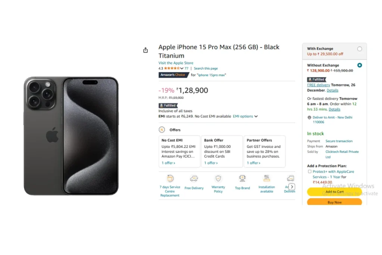Click the Top Brand trophy icon

tap(242, 179)
